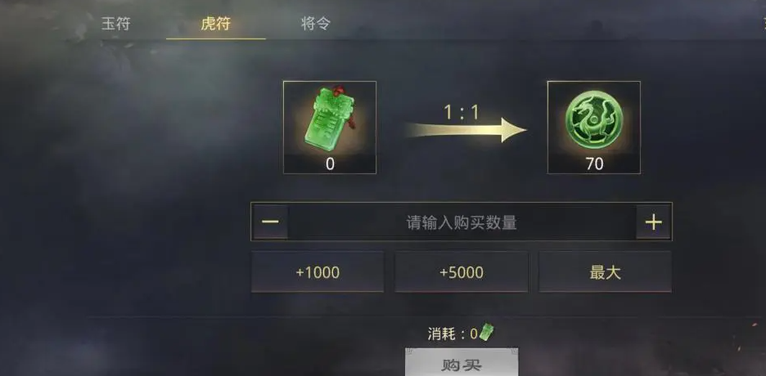Open the 将令 tab
This screenshot has height=376, width=766.
pos(316,24)
